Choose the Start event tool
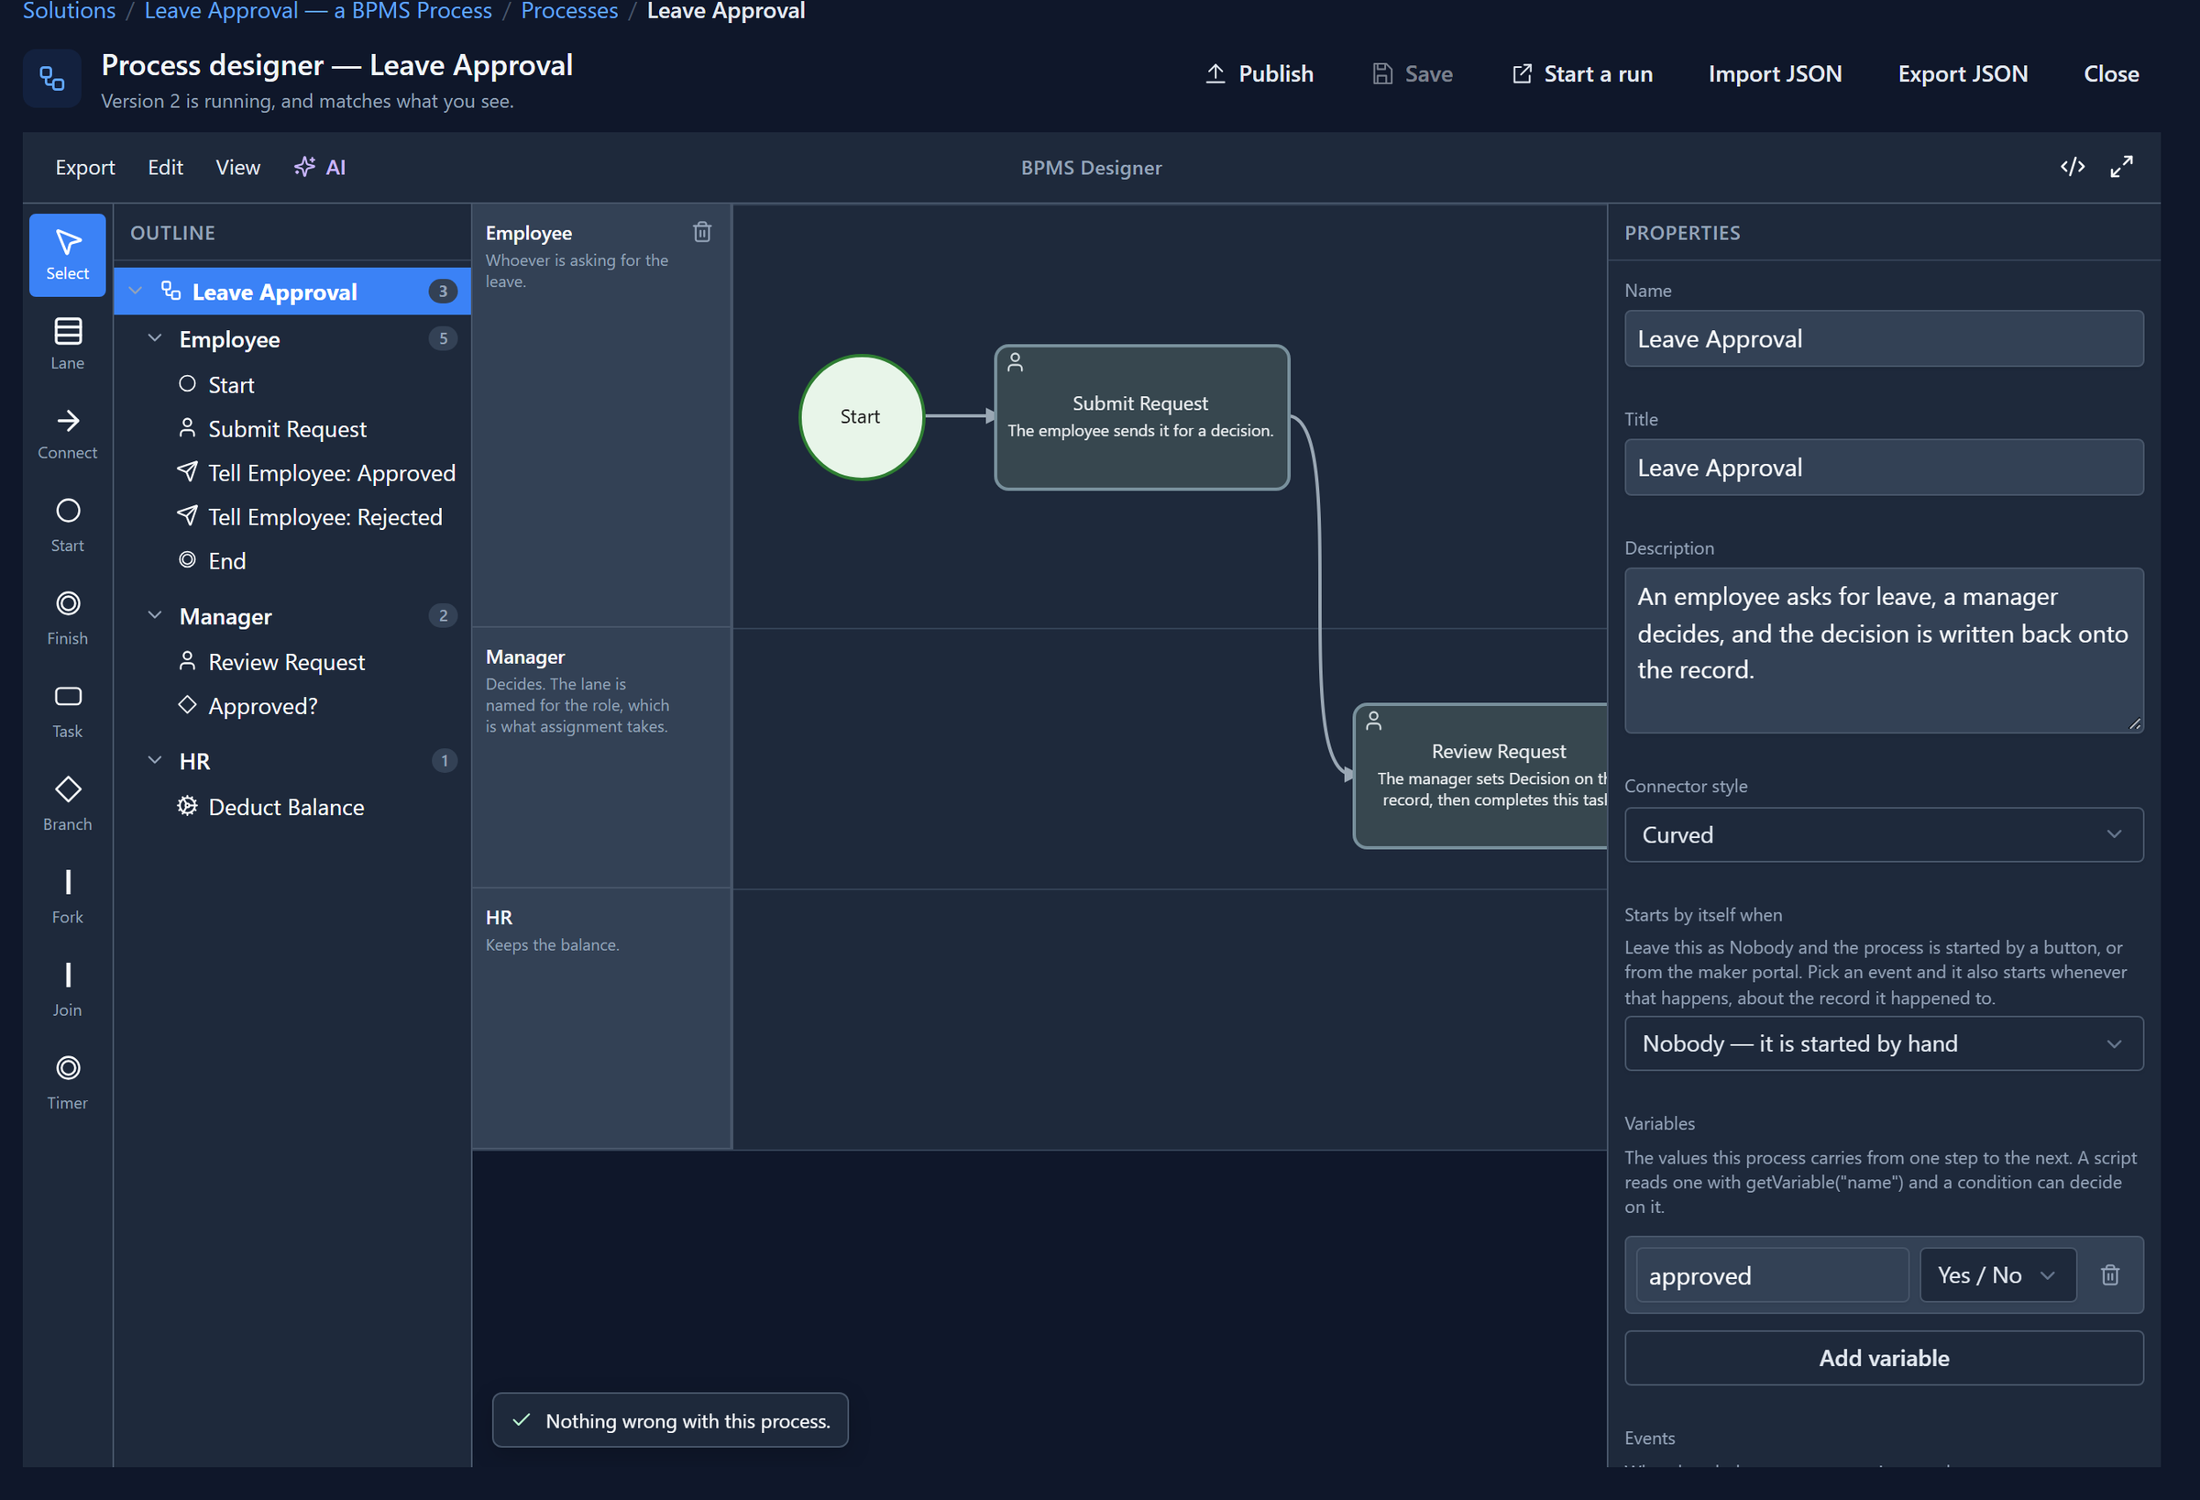Screen dimensions: 2200x1500 [67, 524]
